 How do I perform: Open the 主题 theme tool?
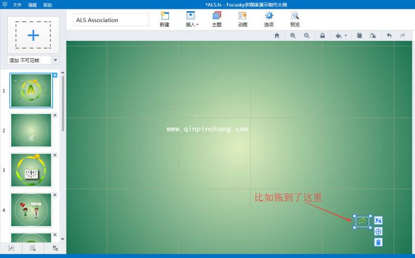[216, 19]
